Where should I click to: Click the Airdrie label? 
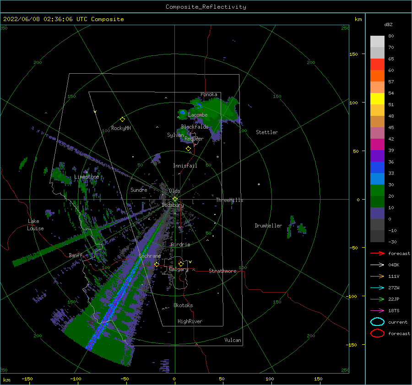180,244
